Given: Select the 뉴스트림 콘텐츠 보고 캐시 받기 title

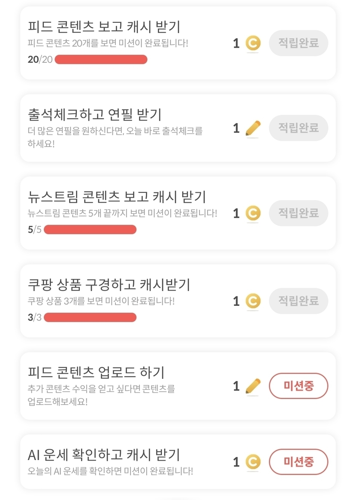Looking at the screenshot, I should [x=117, y=197].
